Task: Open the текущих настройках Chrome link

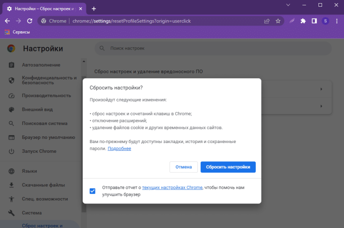Action: pos(172,187)
